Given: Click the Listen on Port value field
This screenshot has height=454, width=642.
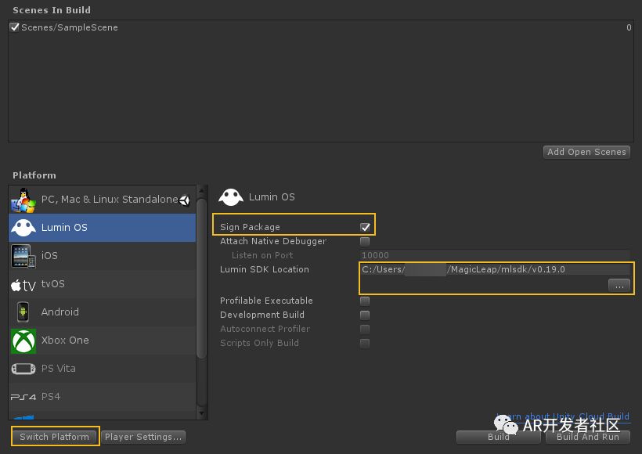Looking at the screenshot, I should 496,255.
